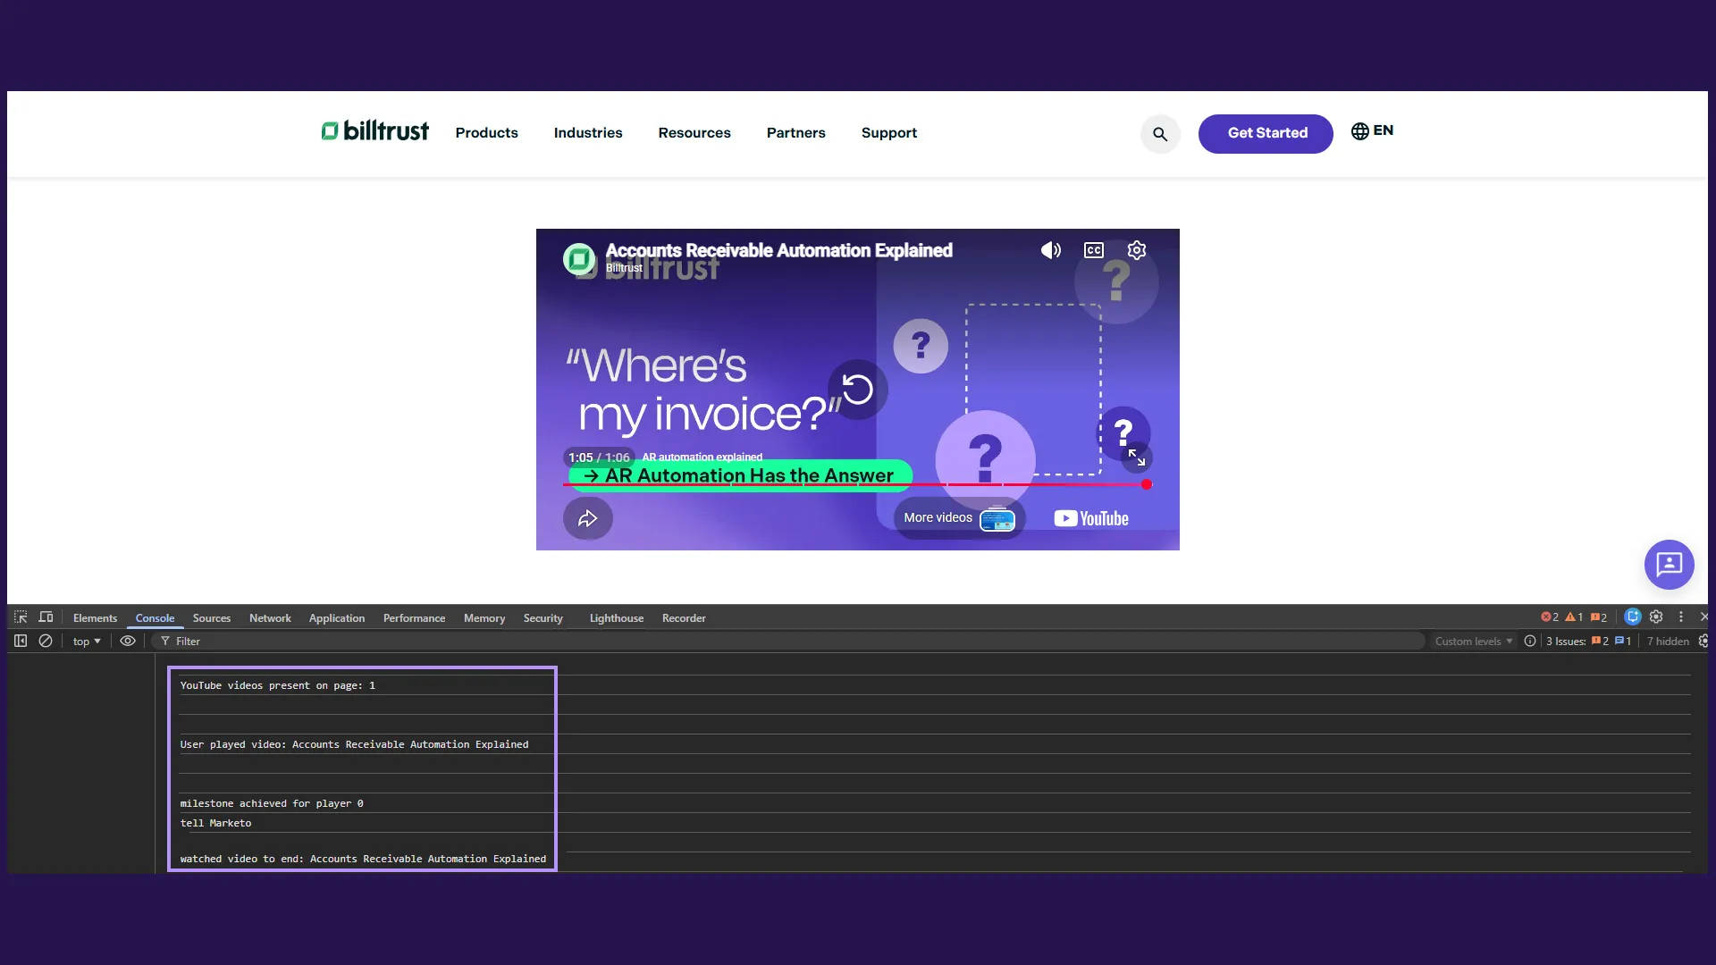Clear the console with the ban icon
The image size is (1716, 965).
pos(46,641)
